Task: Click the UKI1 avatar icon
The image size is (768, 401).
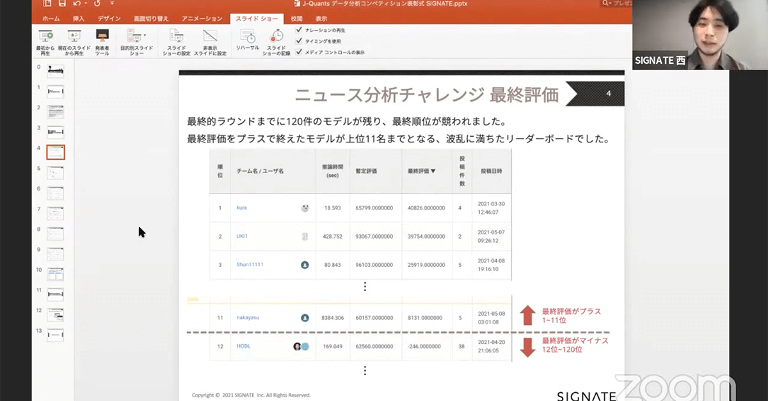Action: 305,236
